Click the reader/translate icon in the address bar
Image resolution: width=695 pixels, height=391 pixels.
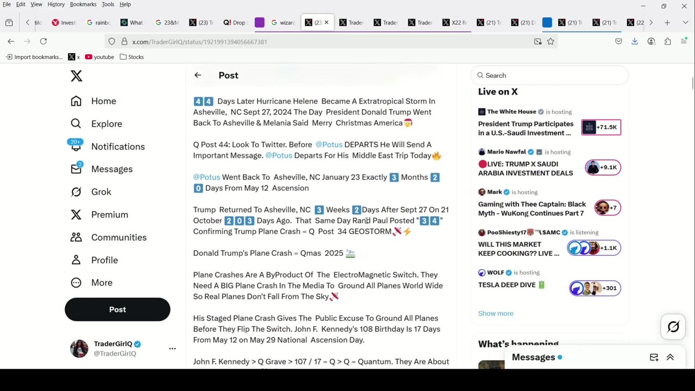538,41
